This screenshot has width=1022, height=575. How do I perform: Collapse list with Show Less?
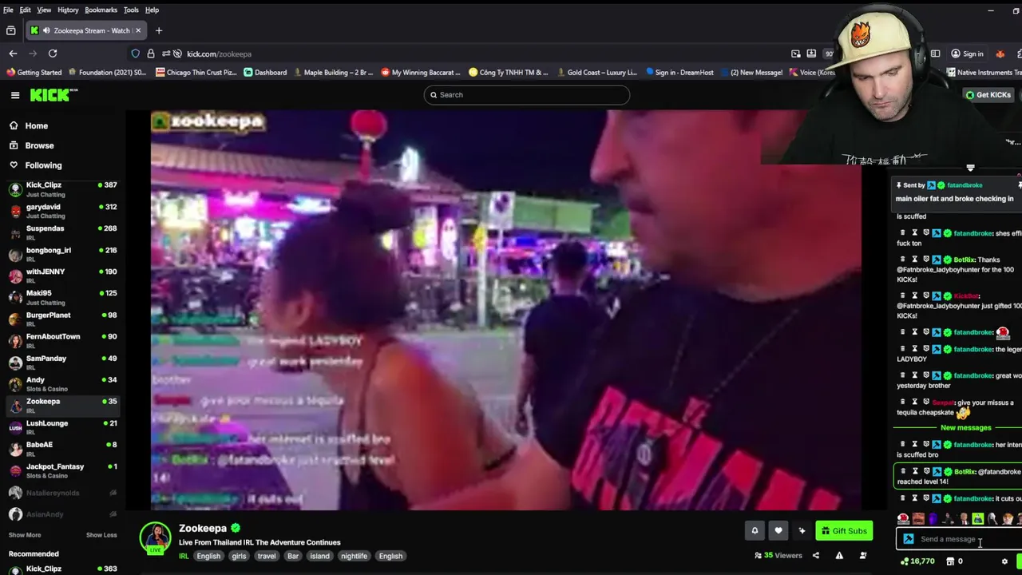point(101,535)
